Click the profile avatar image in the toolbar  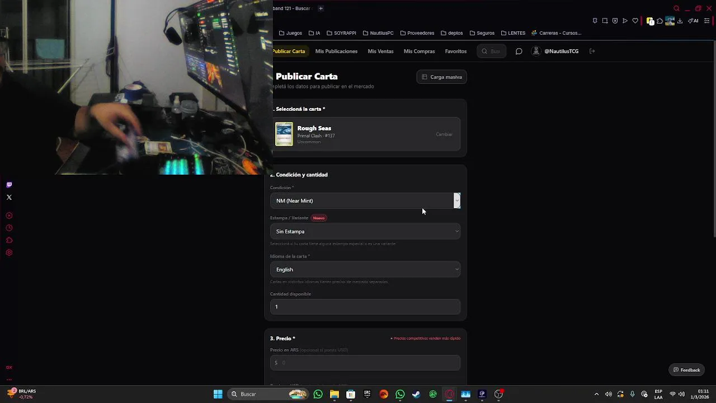pos(670,21)
